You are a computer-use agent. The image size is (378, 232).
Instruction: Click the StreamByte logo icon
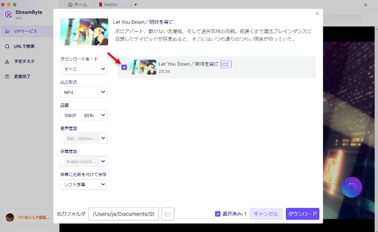(x=9, y=15)
